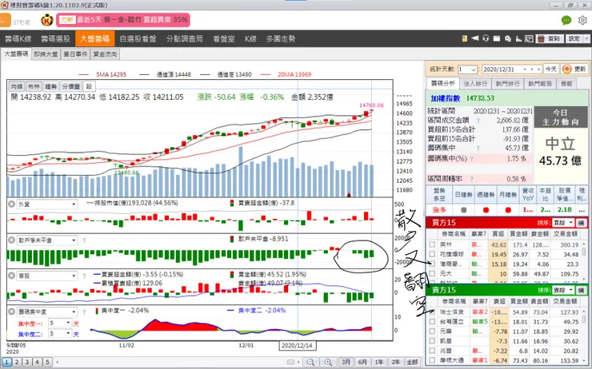
Task: Click help question mark beside 籌碼集中度 dropdown
Action: pos(84,311)
